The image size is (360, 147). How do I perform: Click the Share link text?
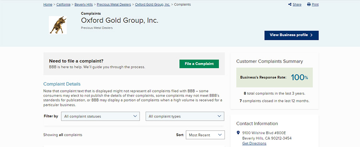tap(297, 4)
